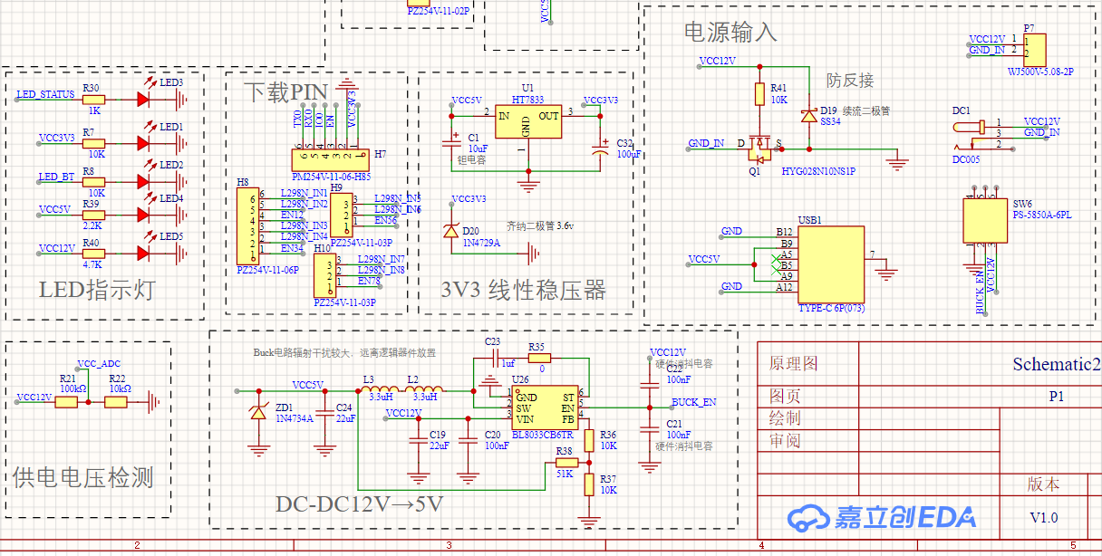Select resistor R22 10kΩ
Image resolution: width=1102 pixels, height=556 pixels.
click(x=117, y=401)
